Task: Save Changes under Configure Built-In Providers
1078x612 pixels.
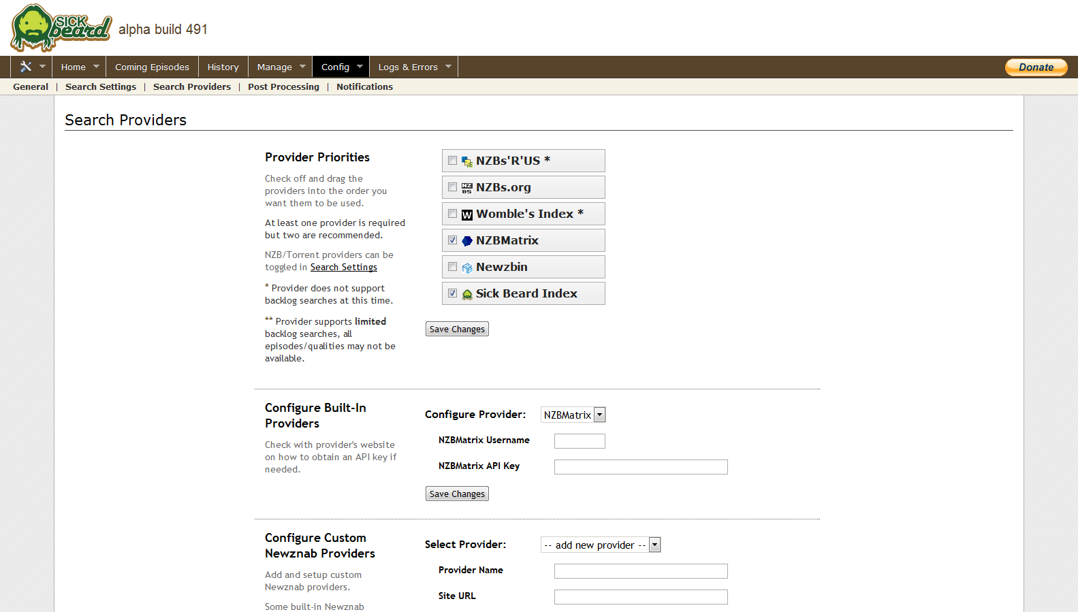Action: (x=457, y=494)
